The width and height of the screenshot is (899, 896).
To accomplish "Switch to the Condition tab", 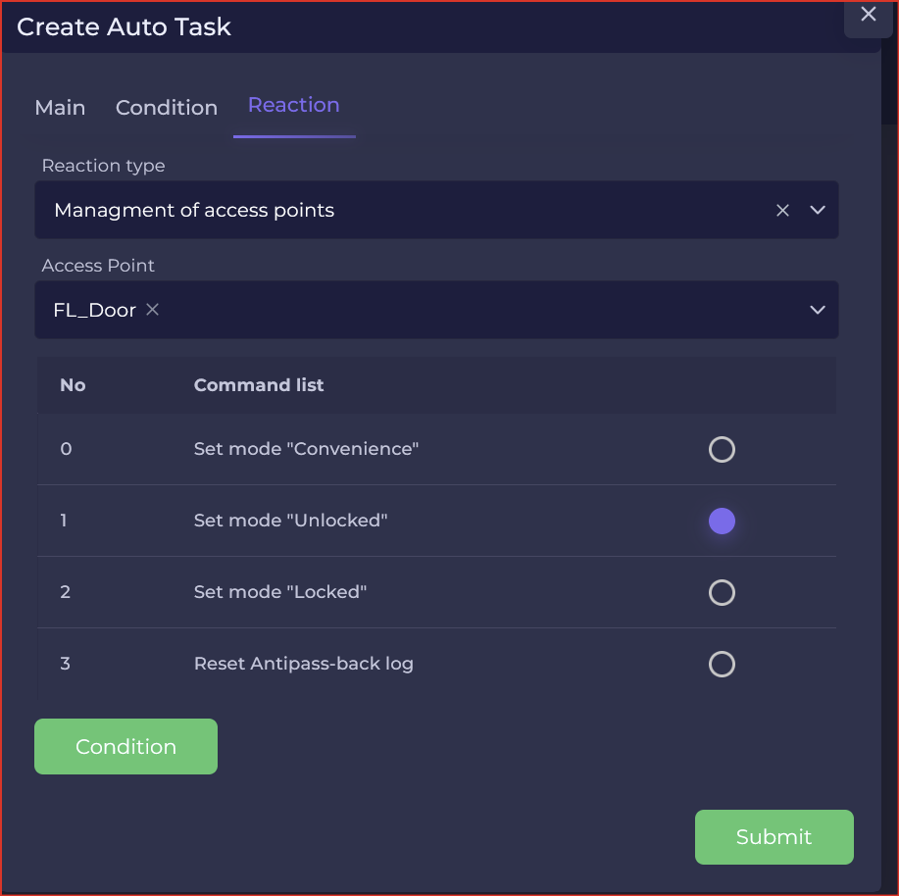I will point(167,108).
